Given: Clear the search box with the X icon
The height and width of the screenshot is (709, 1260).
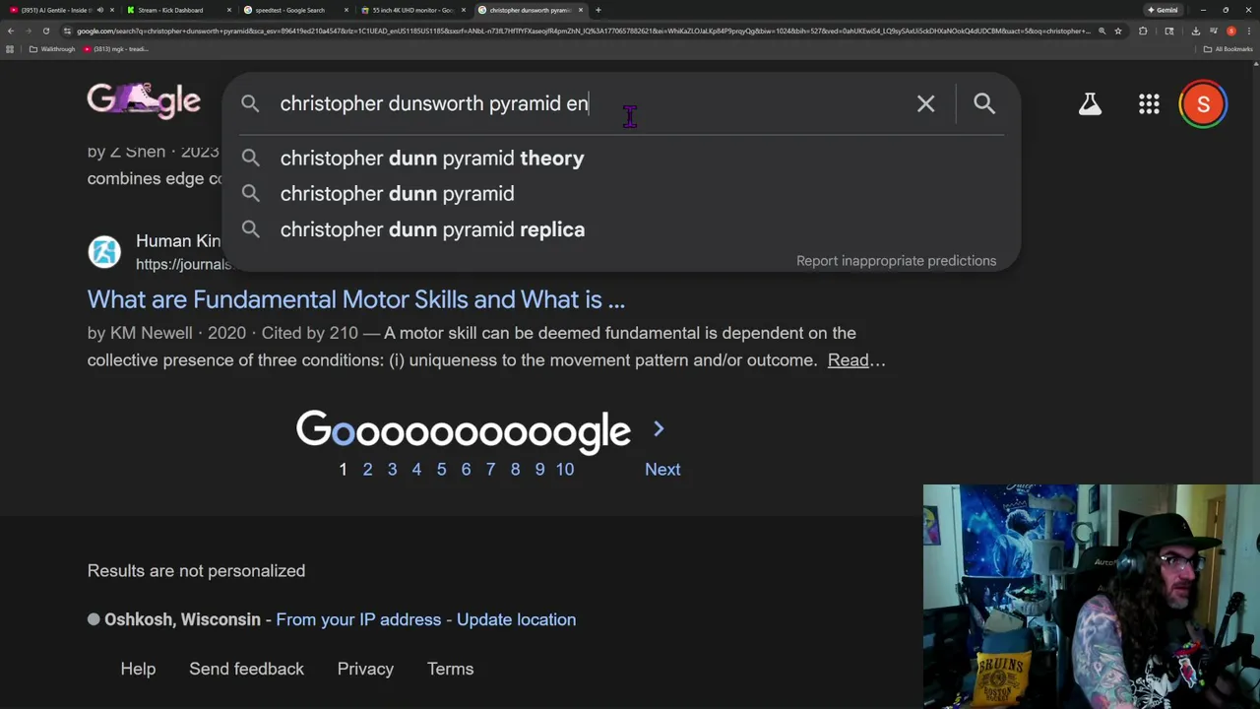Looking at the screenshot, I should [925, 103].
